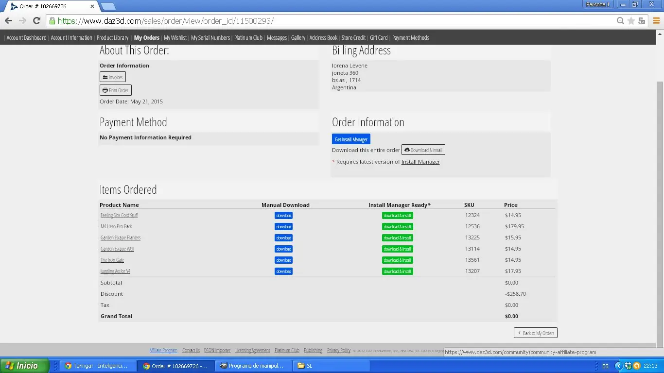The width and height of the screenshot is (664, 373).
Task: Click Download & Install entire order button
Action: click(x=423, y=150)
